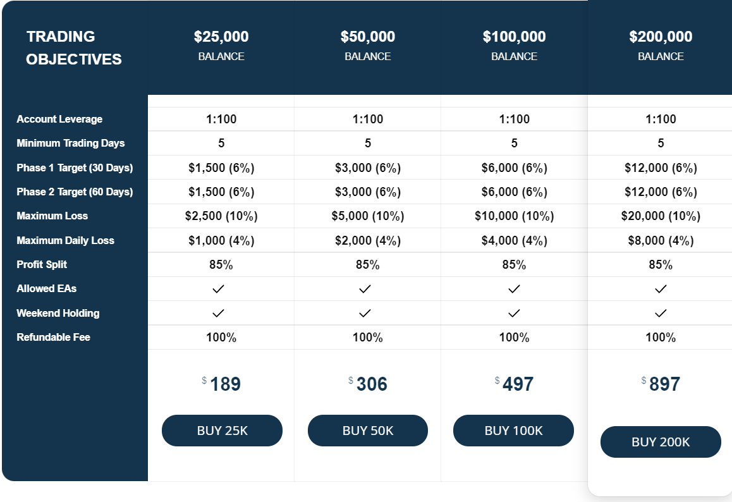Click the Weekend Holding checkmark under $100,000

click(513, 313)
